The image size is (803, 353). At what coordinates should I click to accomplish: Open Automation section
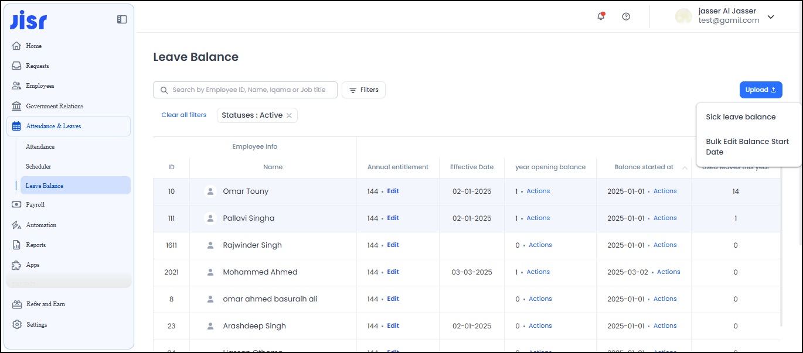41,225
